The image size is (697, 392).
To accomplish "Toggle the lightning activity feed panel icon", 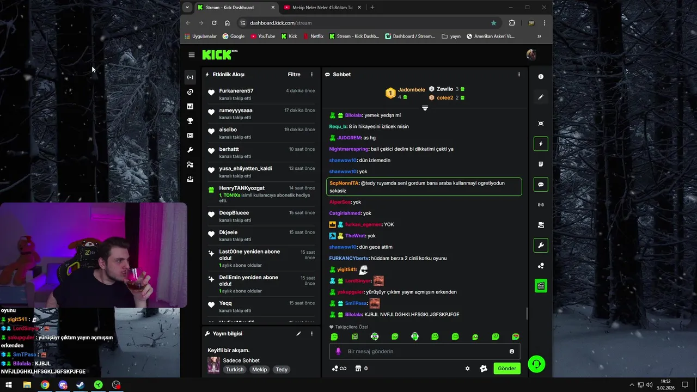I will pyautogui.click(x=541, y=144).
